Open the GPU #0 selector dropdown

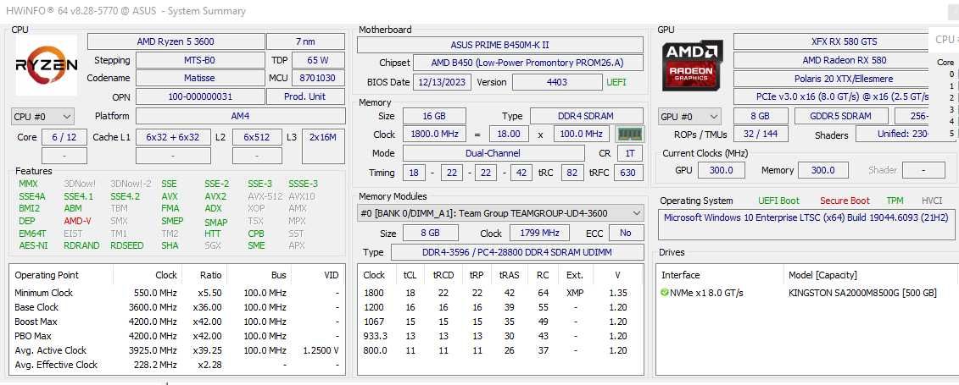pos(689,117)
